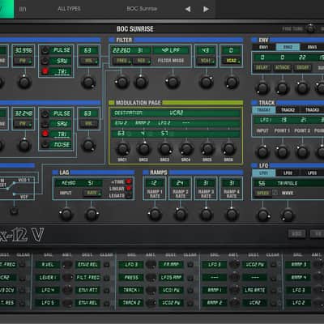Click the RAMP 1 RATE value display
Image resolution: width=324 pixels, height=324 pixels.
[x=155, y=183]
